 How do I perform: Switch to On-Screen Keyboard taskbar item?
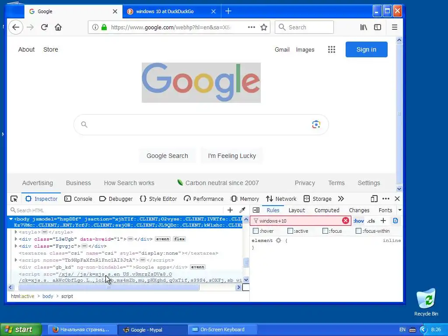pos(222,329)
